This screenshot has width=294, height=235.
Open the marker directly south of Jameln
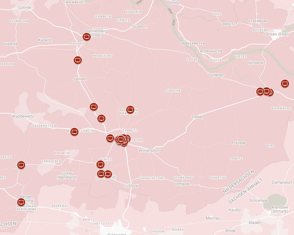click(94, 107)
